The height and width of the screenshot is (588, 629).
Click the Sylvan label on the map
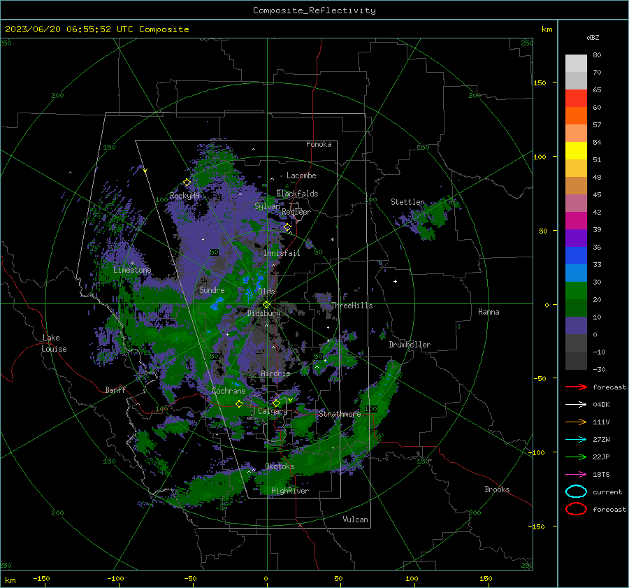coord(267,206)
